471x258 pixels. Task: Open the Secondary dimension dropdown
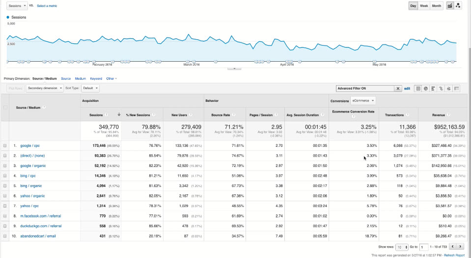pyautogui.click(x=45, y=89)
